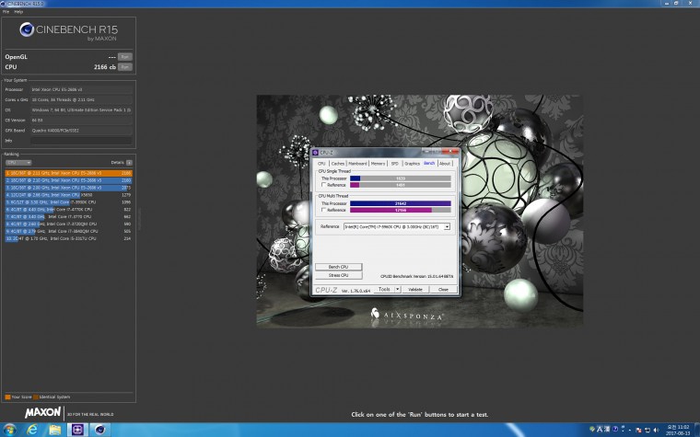Open the Tools dropdown arrow in CPU-Z

(x=397, y=289)
